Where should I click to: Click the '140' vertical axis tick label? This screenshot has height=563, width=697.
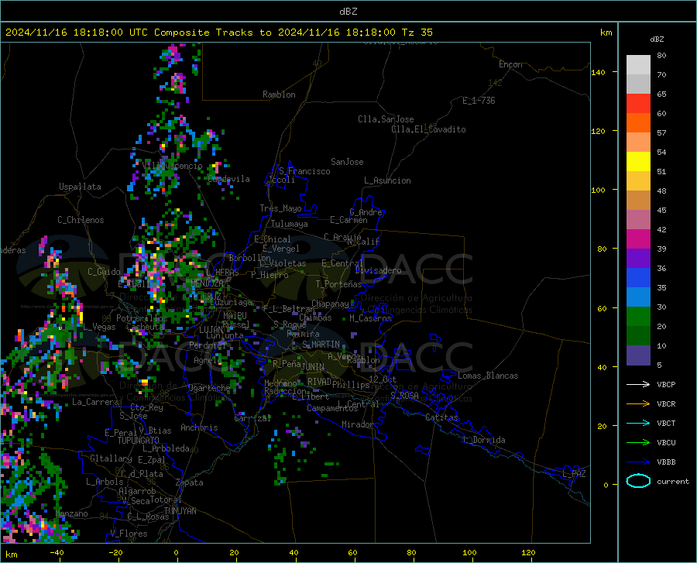598,72
